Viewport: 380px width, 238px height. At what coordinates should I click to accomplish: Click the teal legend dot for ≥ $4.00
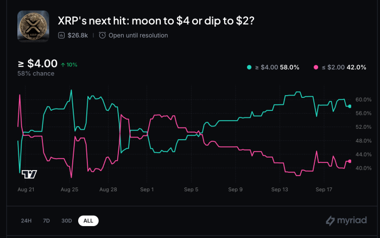(249, 67)
